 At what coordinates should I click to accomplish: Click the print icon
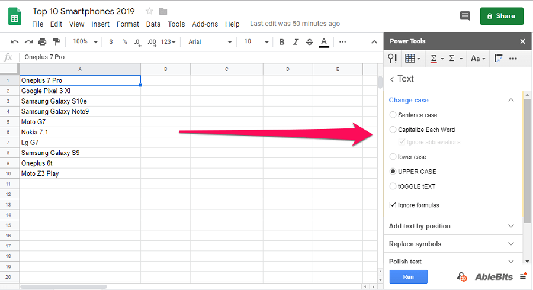(x=43, y=42)
